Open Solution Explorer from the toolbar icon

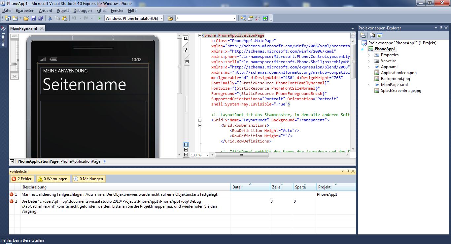point(243,19)
